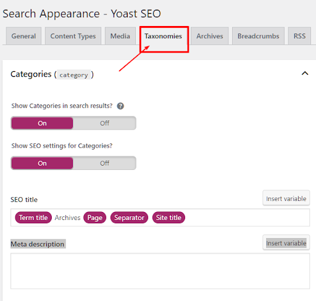This screenshot has width=316, height=301.
Task: Switch to the Breadcrumbs tab
Action: tap(259, 36)
